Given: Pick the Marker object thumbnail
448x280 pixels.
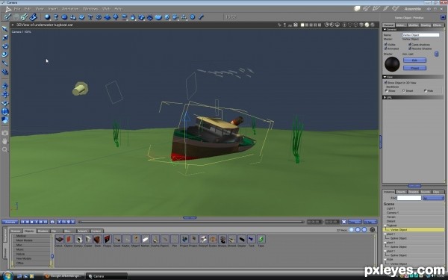Looking at the screenshot, I should point(146,239).
